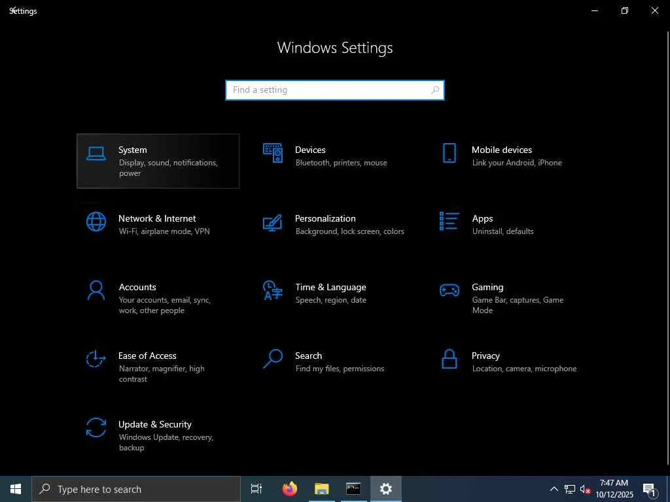Click 'Find my files, permissions' text
Screen dimensions: 670x502
[340, 369]
